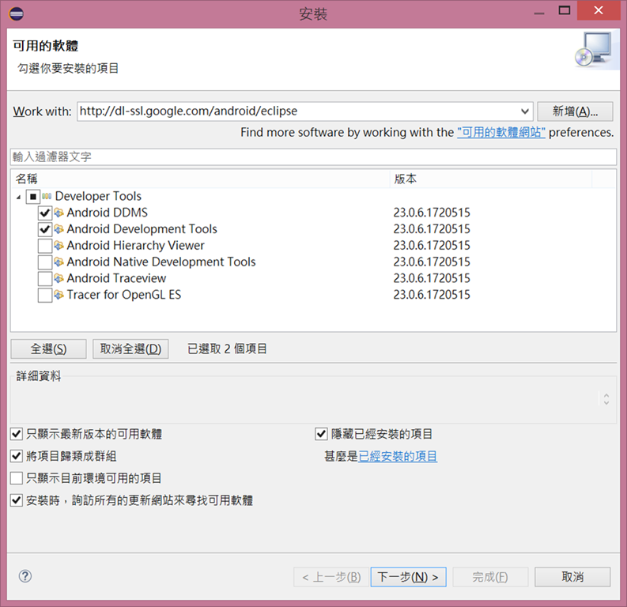Click the Tracer for OpenGL ES icon

[59, 295]
